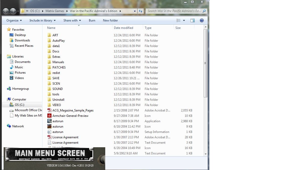Select the AutoPlay folder icon
Image resolution: width=295 pixels, height=170 pixels.
point(49,41)
